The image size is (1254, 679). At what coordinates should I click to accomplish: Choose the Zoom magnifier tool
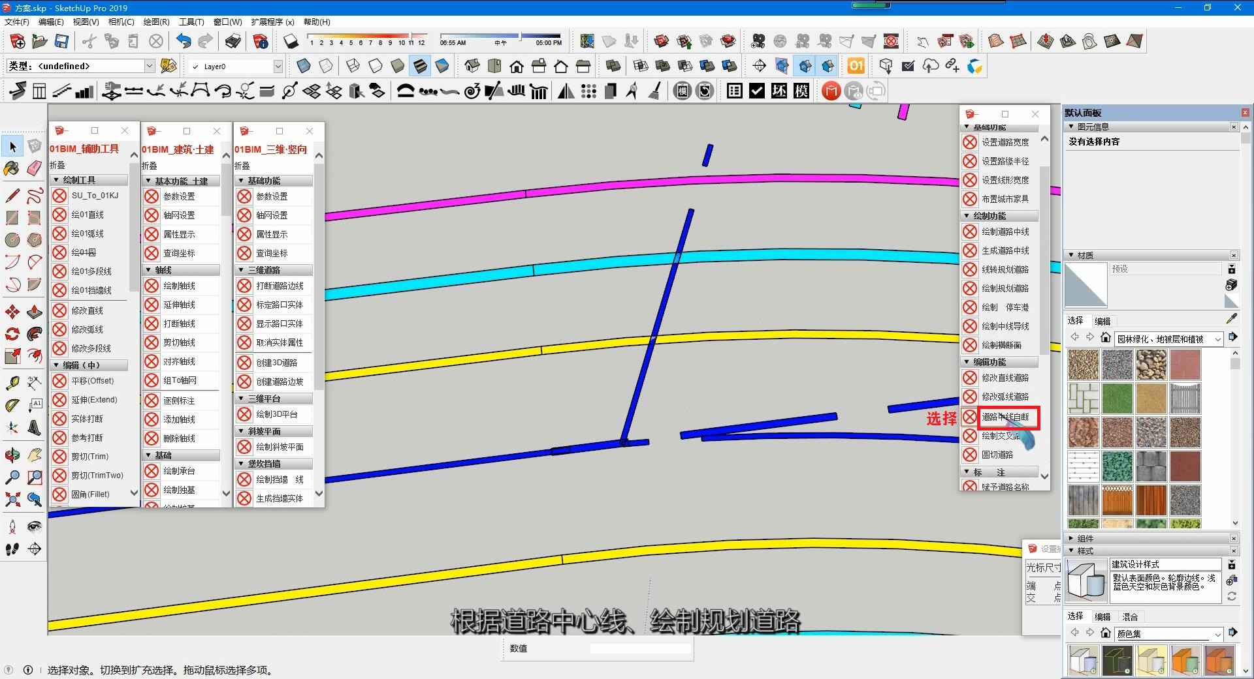12,477
